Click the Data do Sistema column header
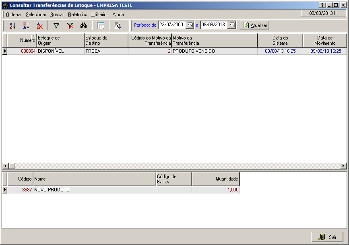The image size is (349, 245). tap(280, 40)
